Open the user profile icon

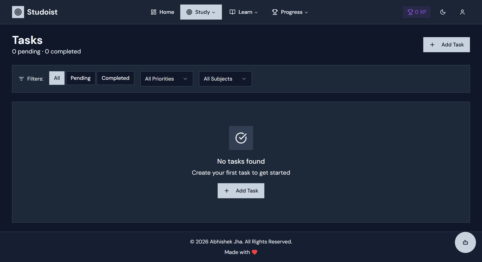point(462,12)
